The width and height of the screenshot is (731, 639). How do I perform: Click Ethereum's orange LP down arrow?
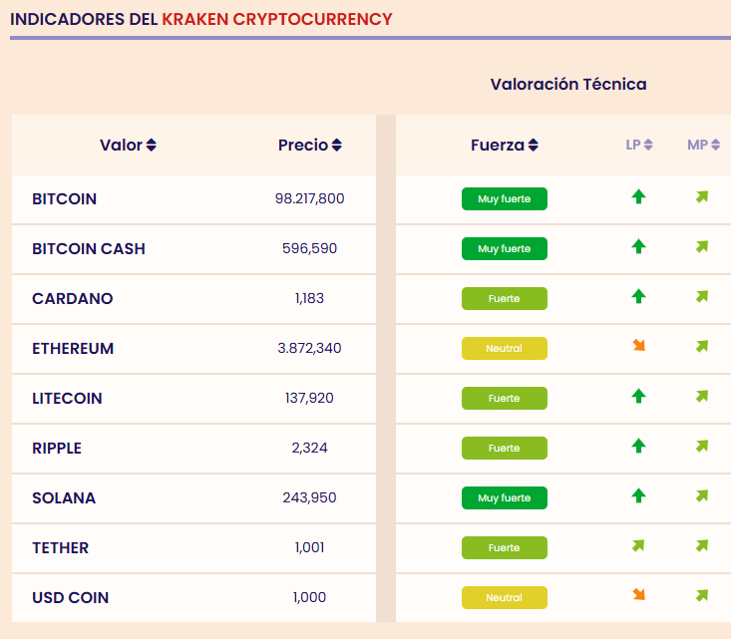point(638,346)
